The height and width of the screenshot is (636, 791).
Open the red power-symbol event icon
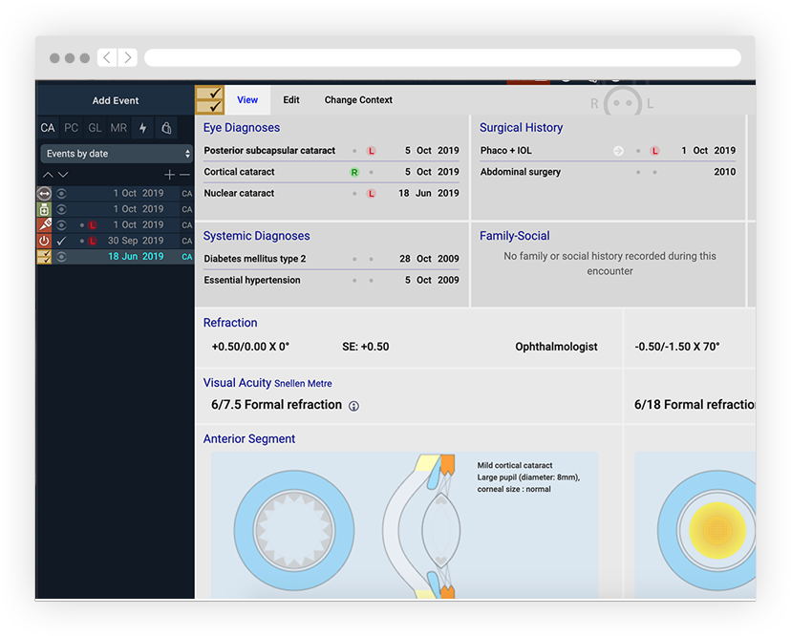[44, 241]
